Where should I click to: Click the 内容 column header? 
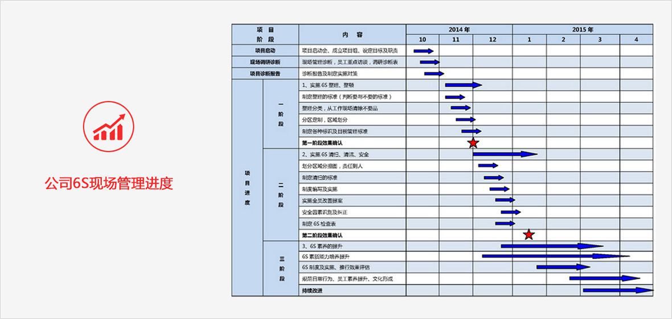click(352, 34)
